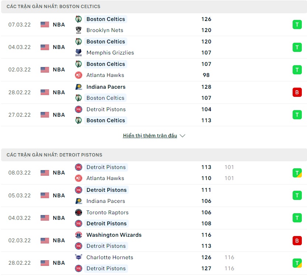
Task: Open the Detroit Pistons recent matches header
Action: (54, 155)
